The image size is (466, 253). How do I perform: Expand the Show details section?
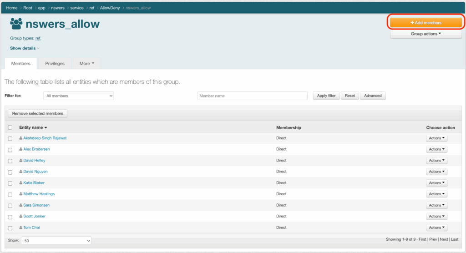point(25,48)
